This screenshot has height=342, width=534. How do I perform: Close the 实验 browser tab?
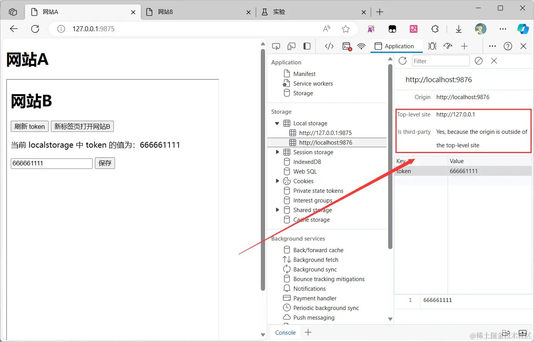point(363,12)
